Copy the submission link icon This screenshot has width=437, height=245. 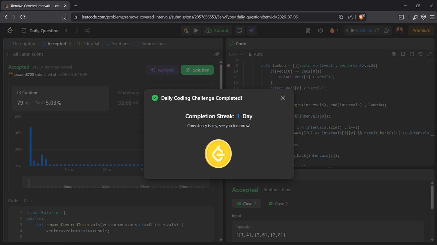coord(217,54)
